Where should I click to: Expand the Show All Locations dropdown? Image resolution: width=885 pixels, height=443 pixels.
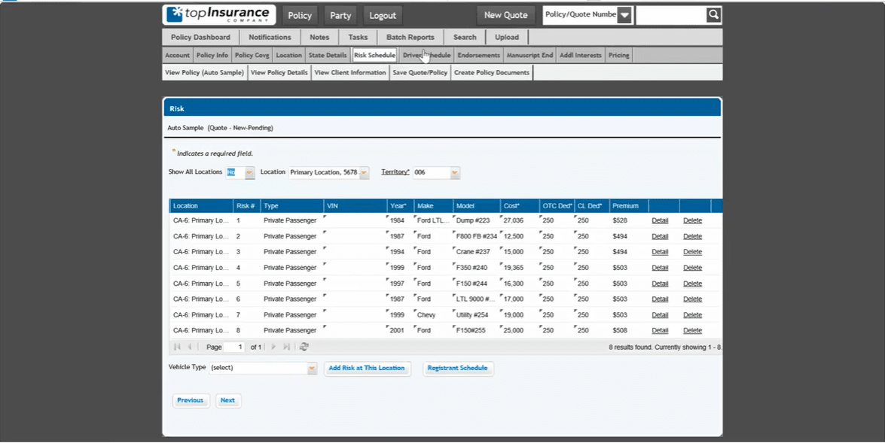(249, 173)
